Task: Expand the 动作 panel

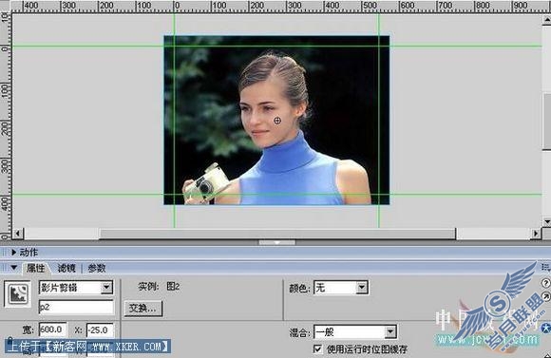Action: point(13,252)
